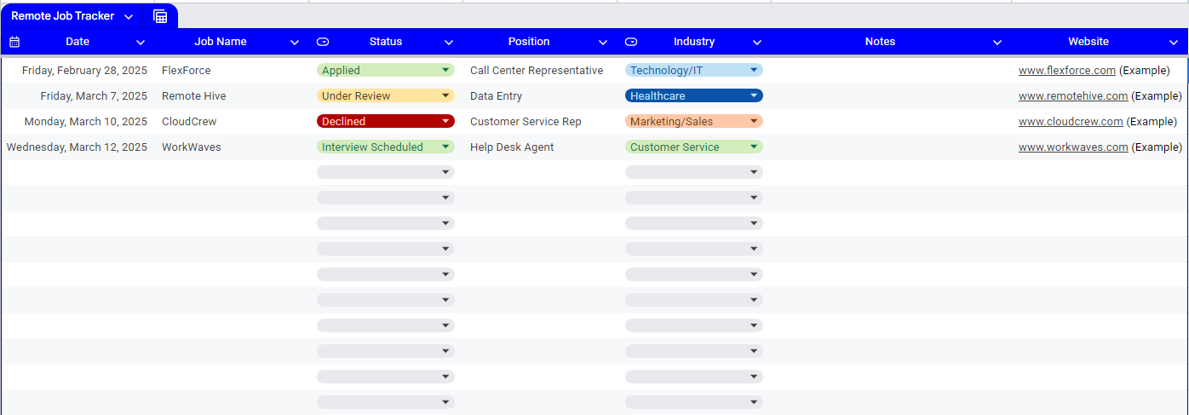This screenshot has height=415, width=1189.
Task: Select the Remote Job Tracker table tab
Action: coord(62,16)
